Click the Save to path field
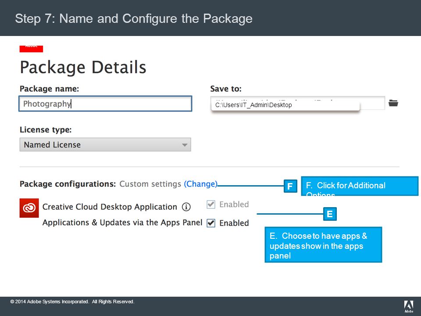 coord(297,103)
